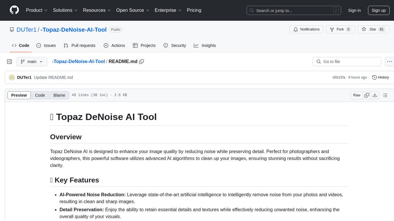Screen dimensions: 394x221
Task: Open the DUTer1 commit author link
Action: pos(24,78)
